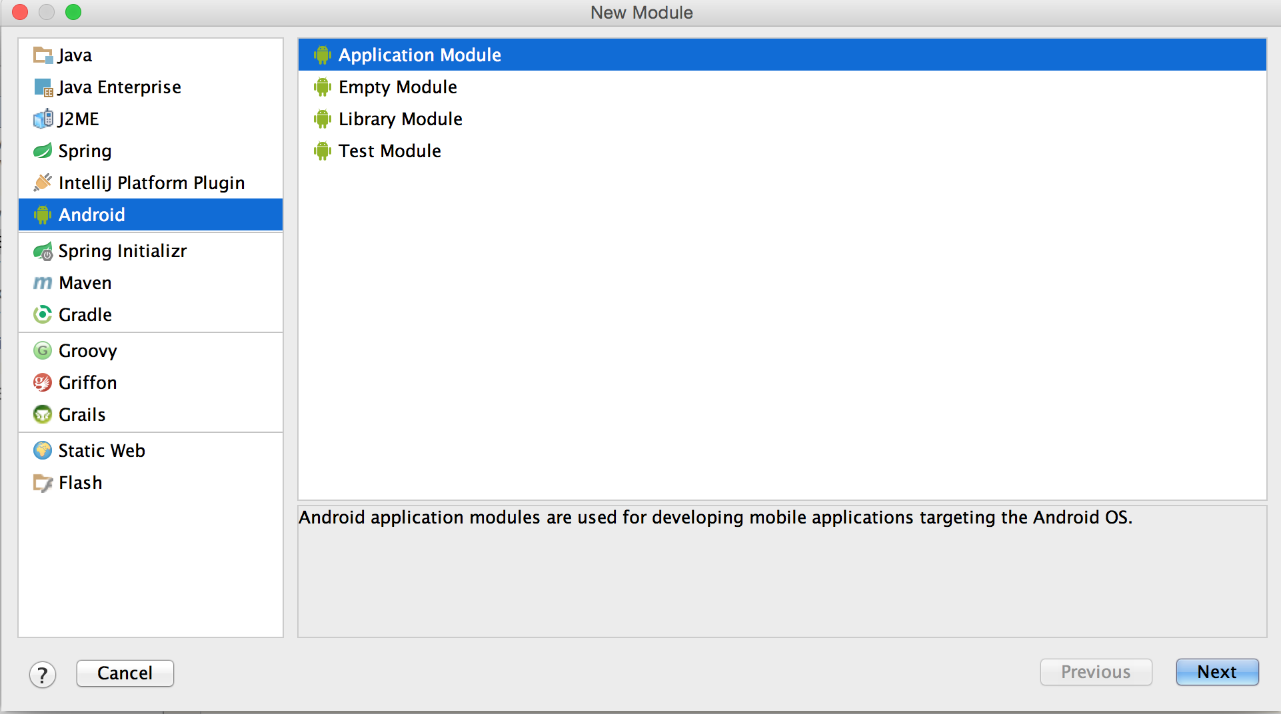1281x714 pixels.
Task: Click the Griffon red icon
Action: point(43,382)
